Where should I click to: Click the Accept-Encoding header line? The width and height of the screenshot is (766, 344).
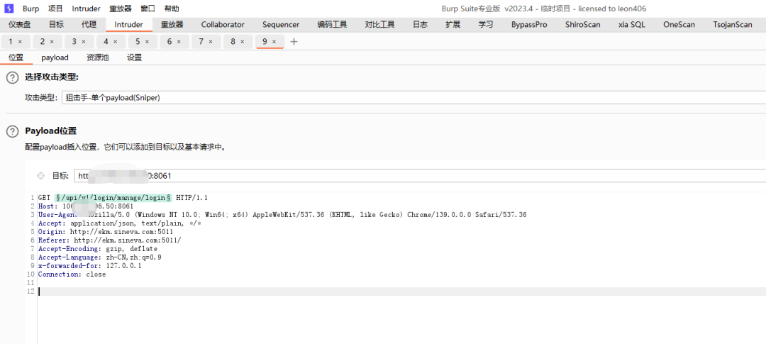98,249
